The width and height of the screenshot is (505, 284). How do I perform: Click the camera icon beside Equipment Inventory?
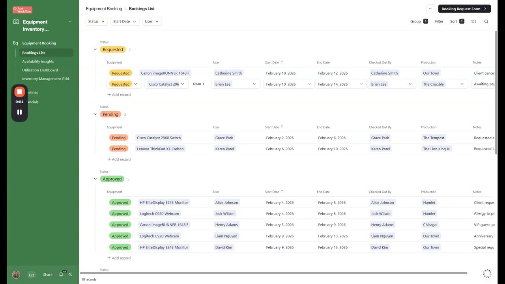16,22
